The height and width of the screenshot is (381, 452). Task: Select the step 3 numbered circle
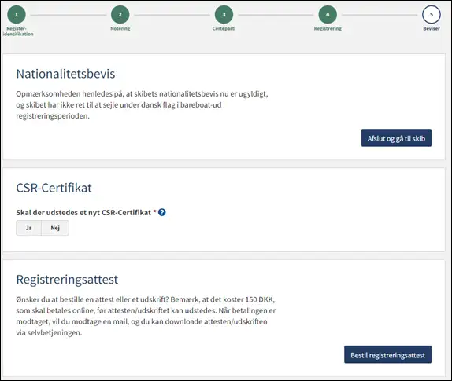[224, 14]
